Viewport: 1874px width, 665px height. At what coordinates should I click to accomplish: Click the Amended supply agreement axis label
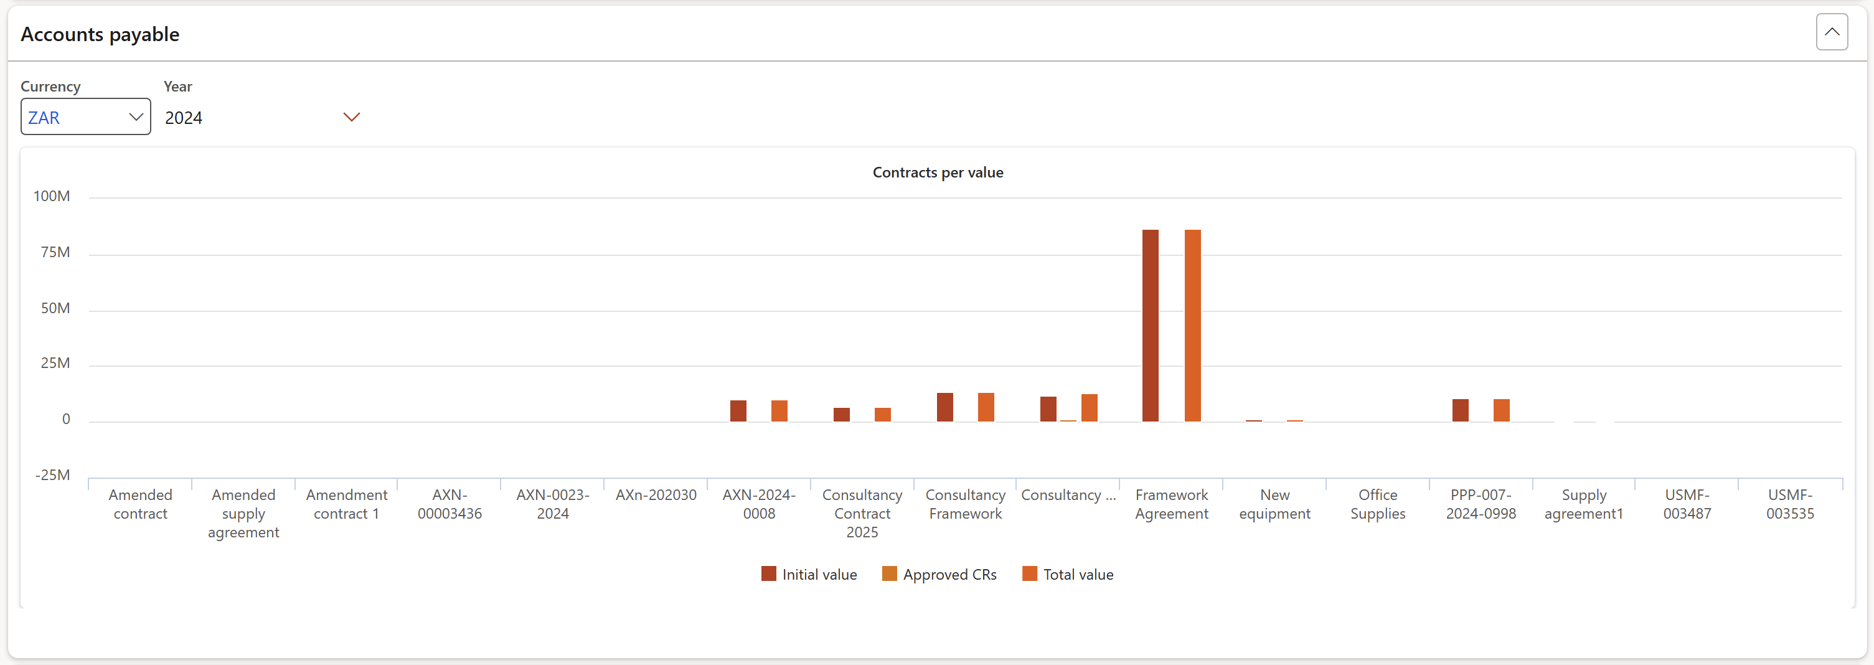coord(243,514)
